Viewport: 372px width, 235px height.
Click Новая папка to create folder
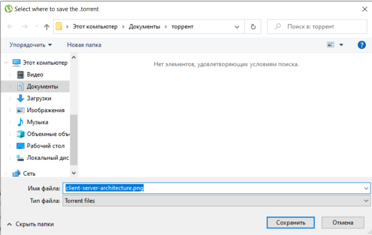click(x=84, y=45)
